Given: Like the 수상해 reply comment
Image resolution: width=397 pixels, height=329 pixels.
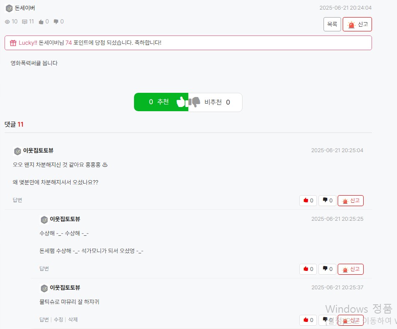Looking at the screenshot, I should 308,269.
